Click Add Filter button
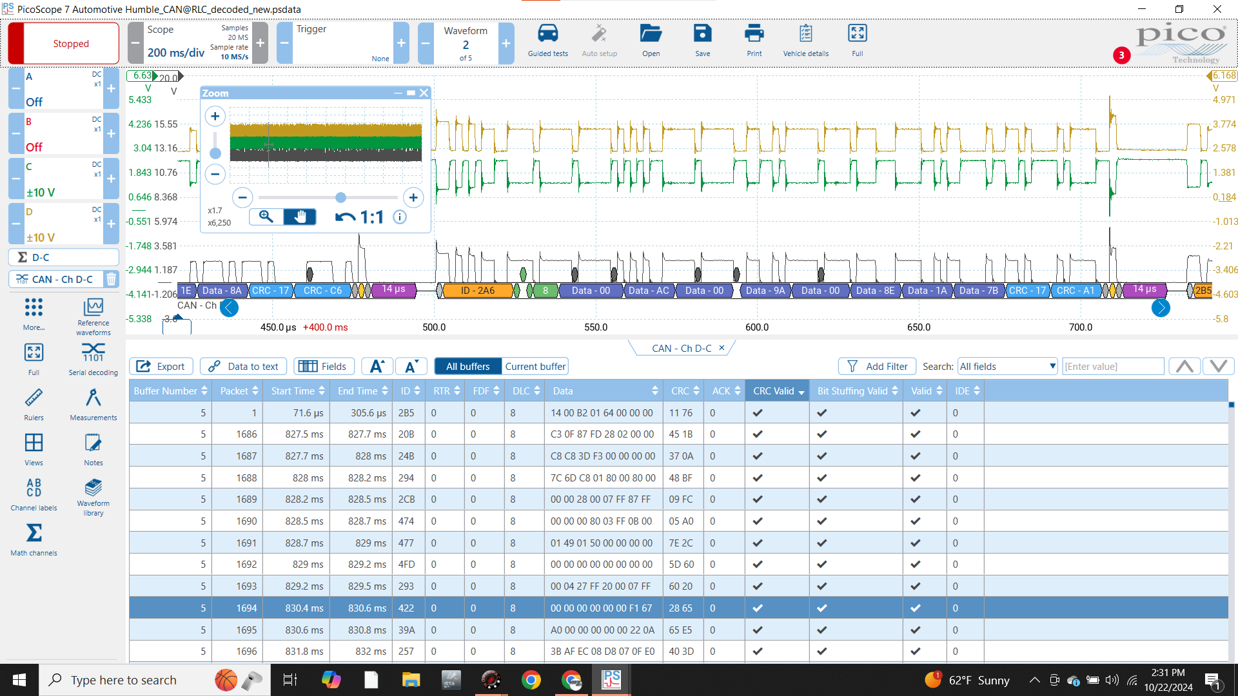Viewport: 1238px width, 696px height. pyautogui.click(x=877, y=366)
